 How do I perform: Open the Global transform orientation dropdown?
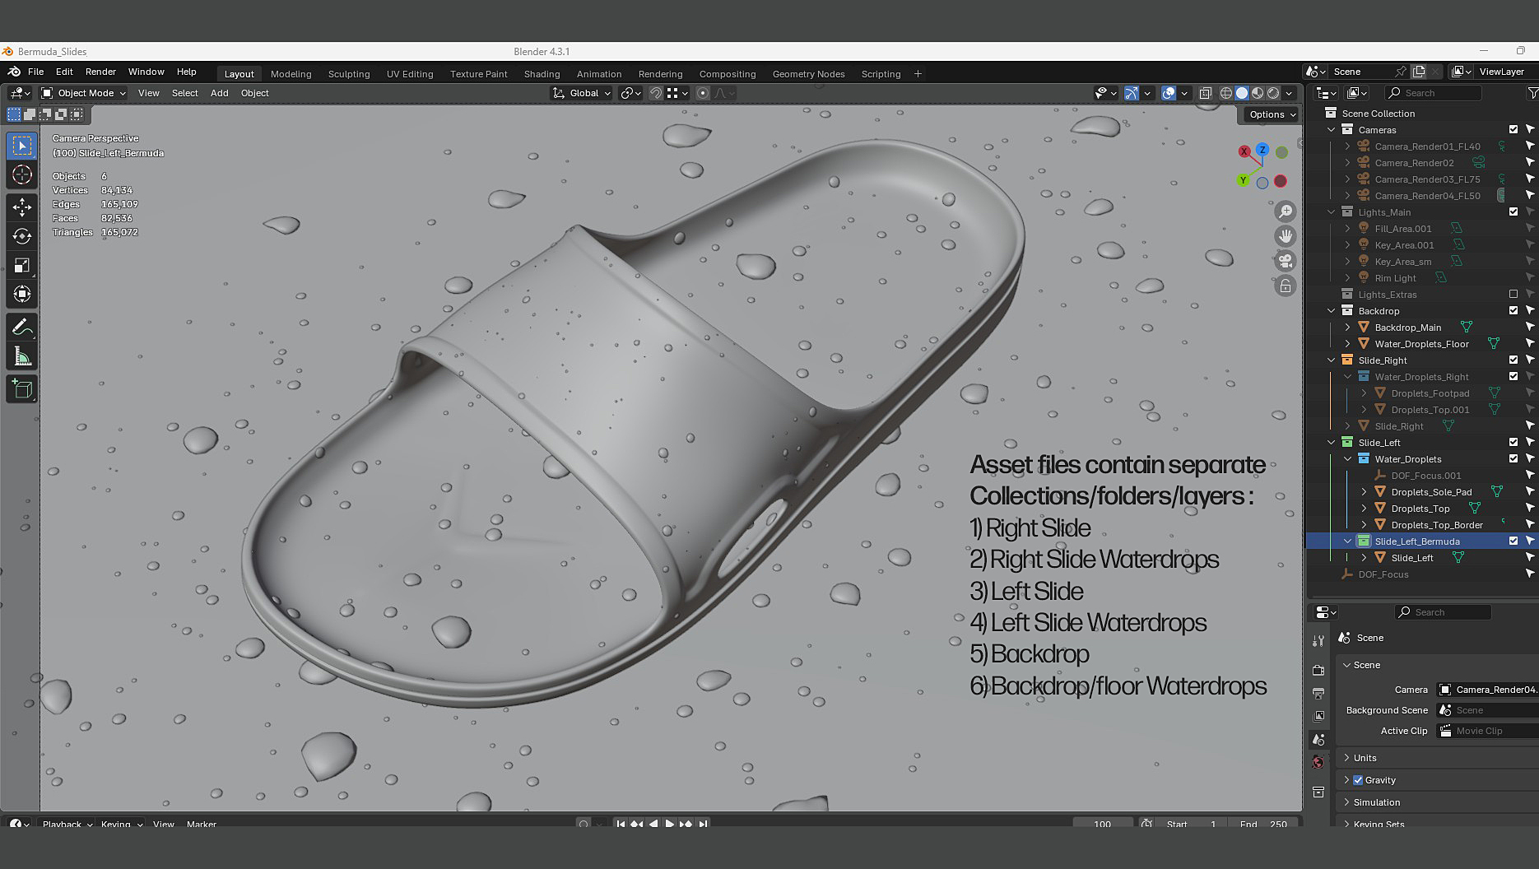[x=581, y=92]
